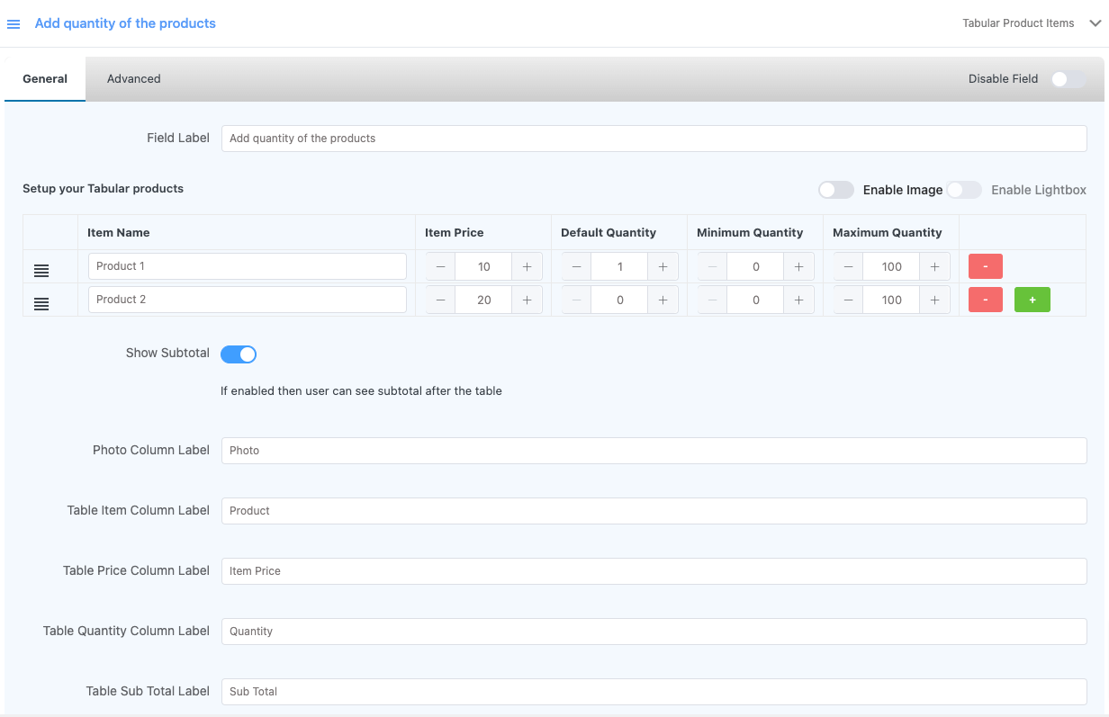Grab the drag handle for Product 2
This screenshot has width=1109, height=717.
41,304
